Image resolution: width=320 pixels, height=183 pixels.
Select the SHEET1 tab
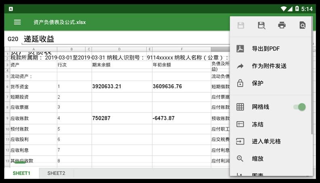[x=21, y=173]
